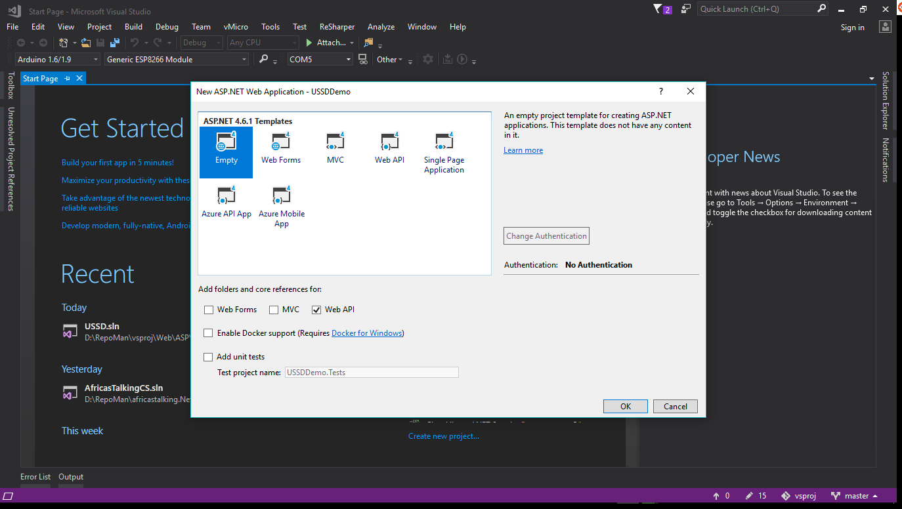Click the vsproj repository in status bar
This screenshot has width=902, height=509.
[799, 496]
